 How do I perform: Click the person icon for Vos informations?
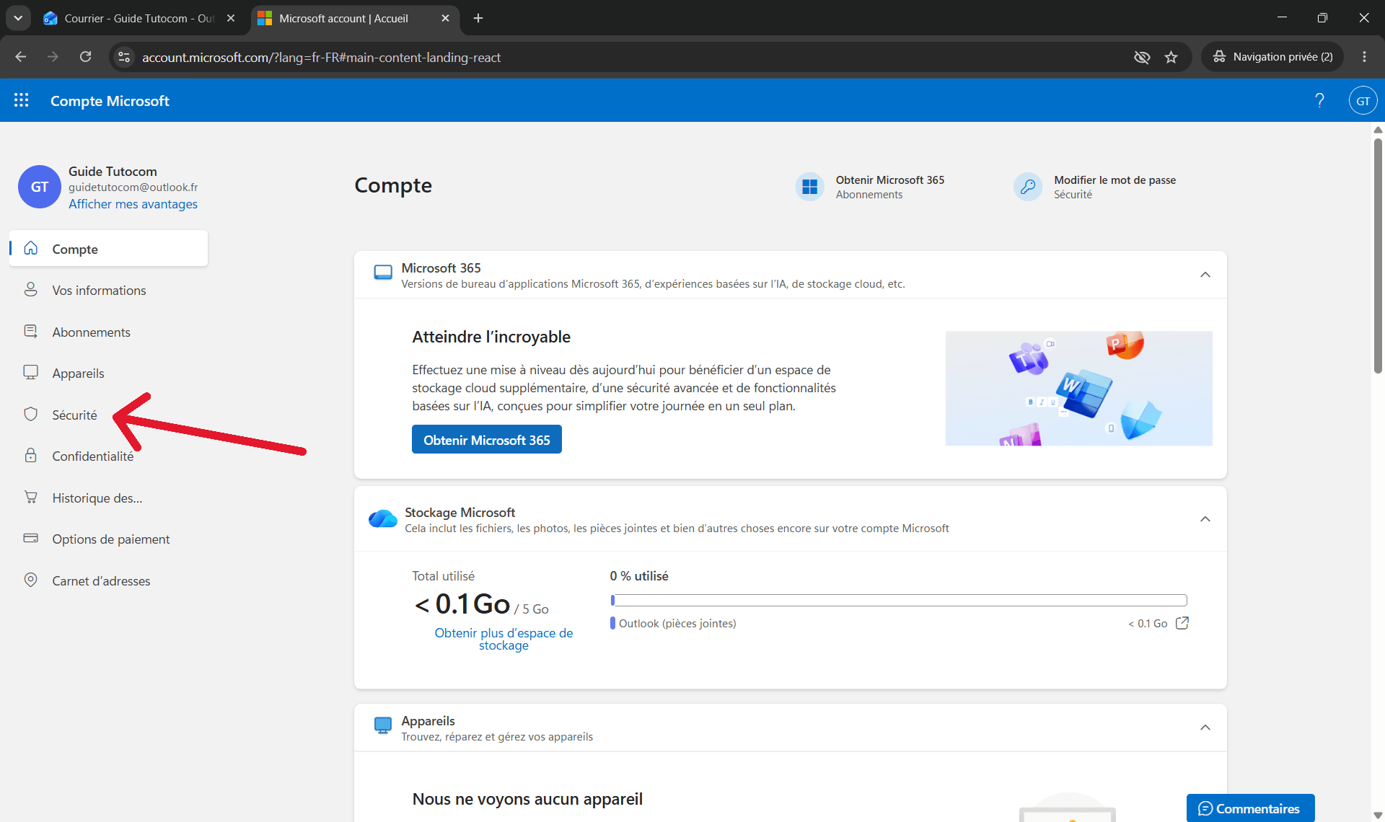tap(30, 290)
